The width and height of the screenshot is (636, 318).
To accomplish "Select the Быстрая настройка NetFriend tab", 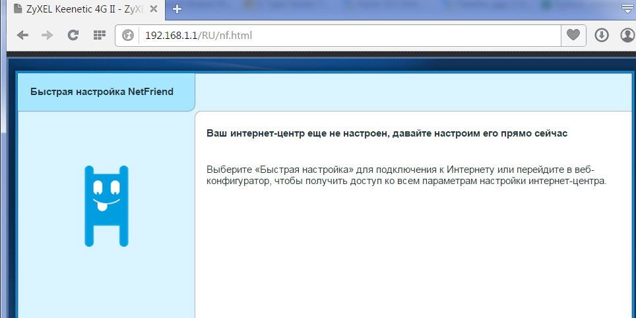I will pyautogui.click(x=102, y=92).
